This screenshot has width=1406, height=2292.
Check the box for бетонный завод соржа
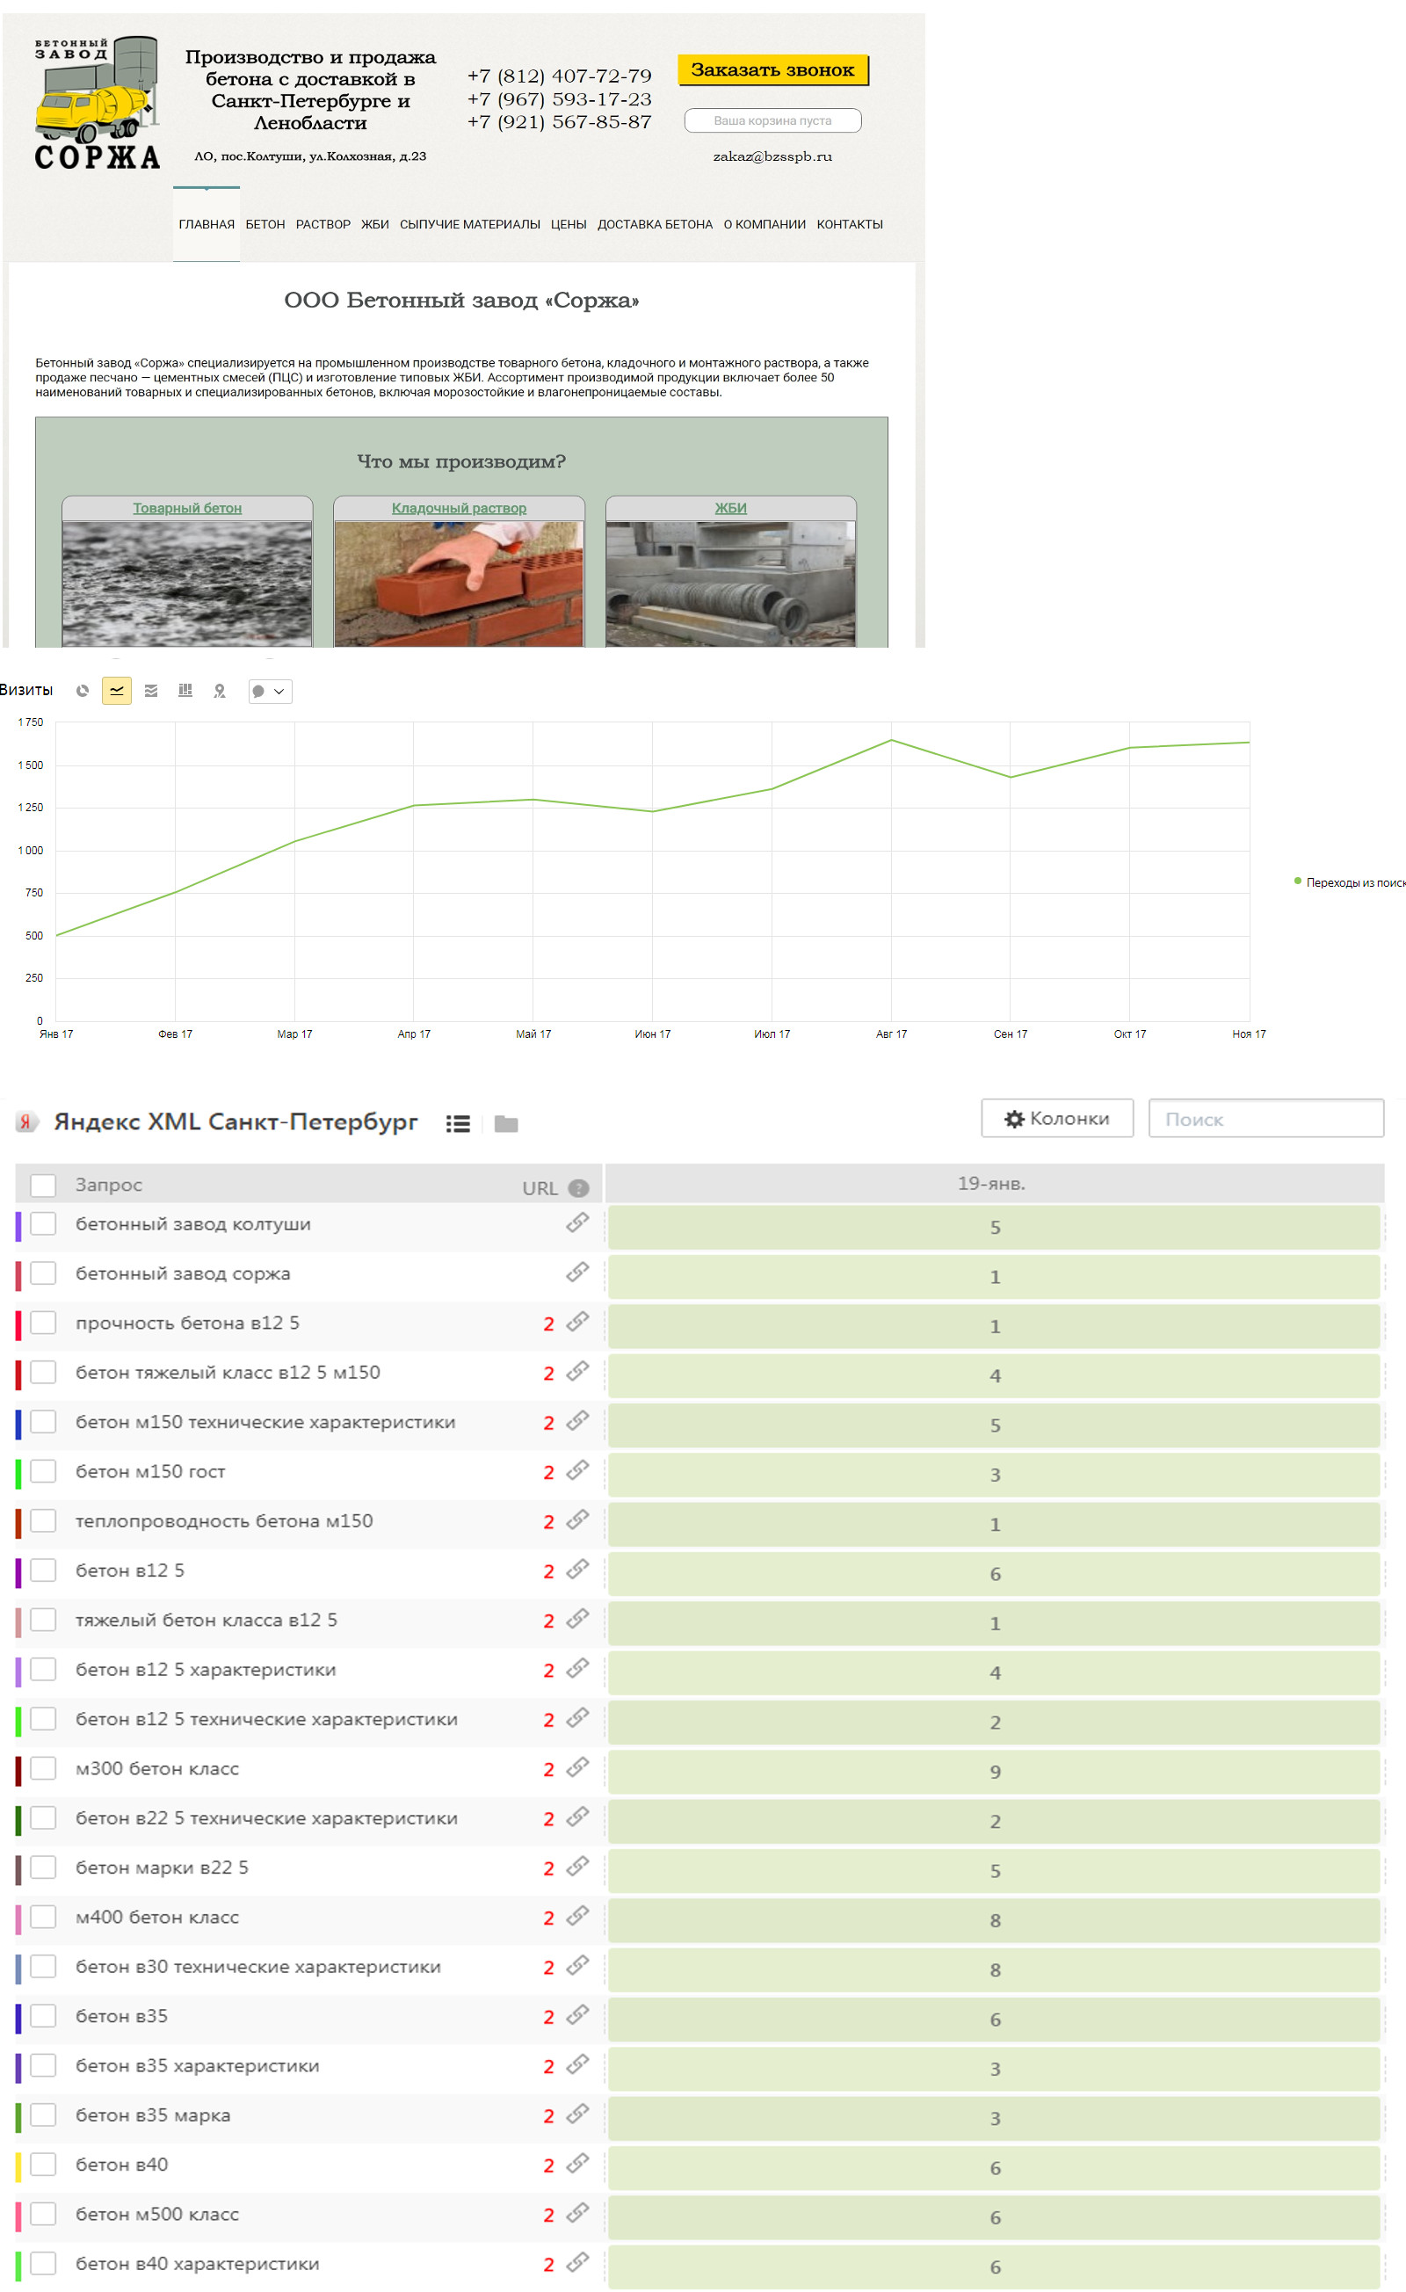click(x=43, y=1273)
